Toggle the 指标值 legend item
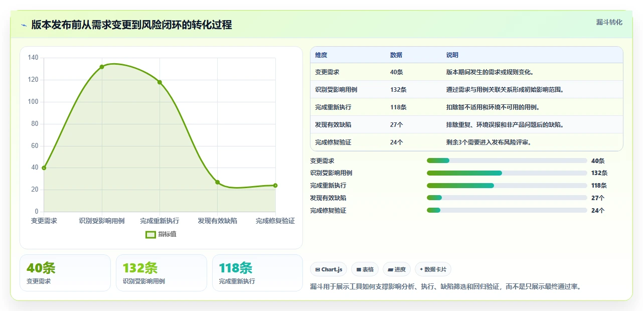Screen dimensions: 643x311 [160, 234]
